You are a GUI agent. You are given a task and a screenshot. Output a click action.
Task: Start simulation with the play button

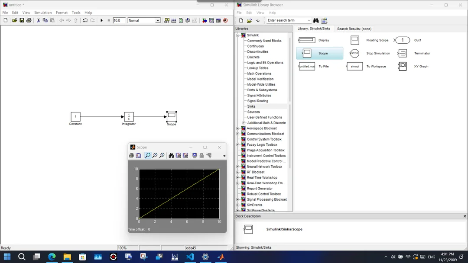pos(101,20)
